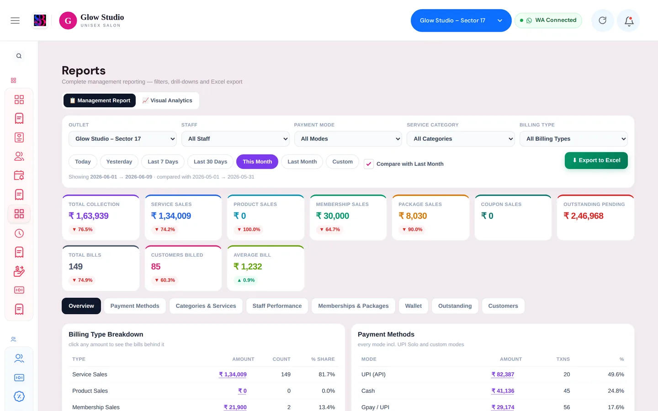Screen dimensions: 658x411
Task: Pick the Custom date range button
Action: pyautogui.click(x=342, y=162)
